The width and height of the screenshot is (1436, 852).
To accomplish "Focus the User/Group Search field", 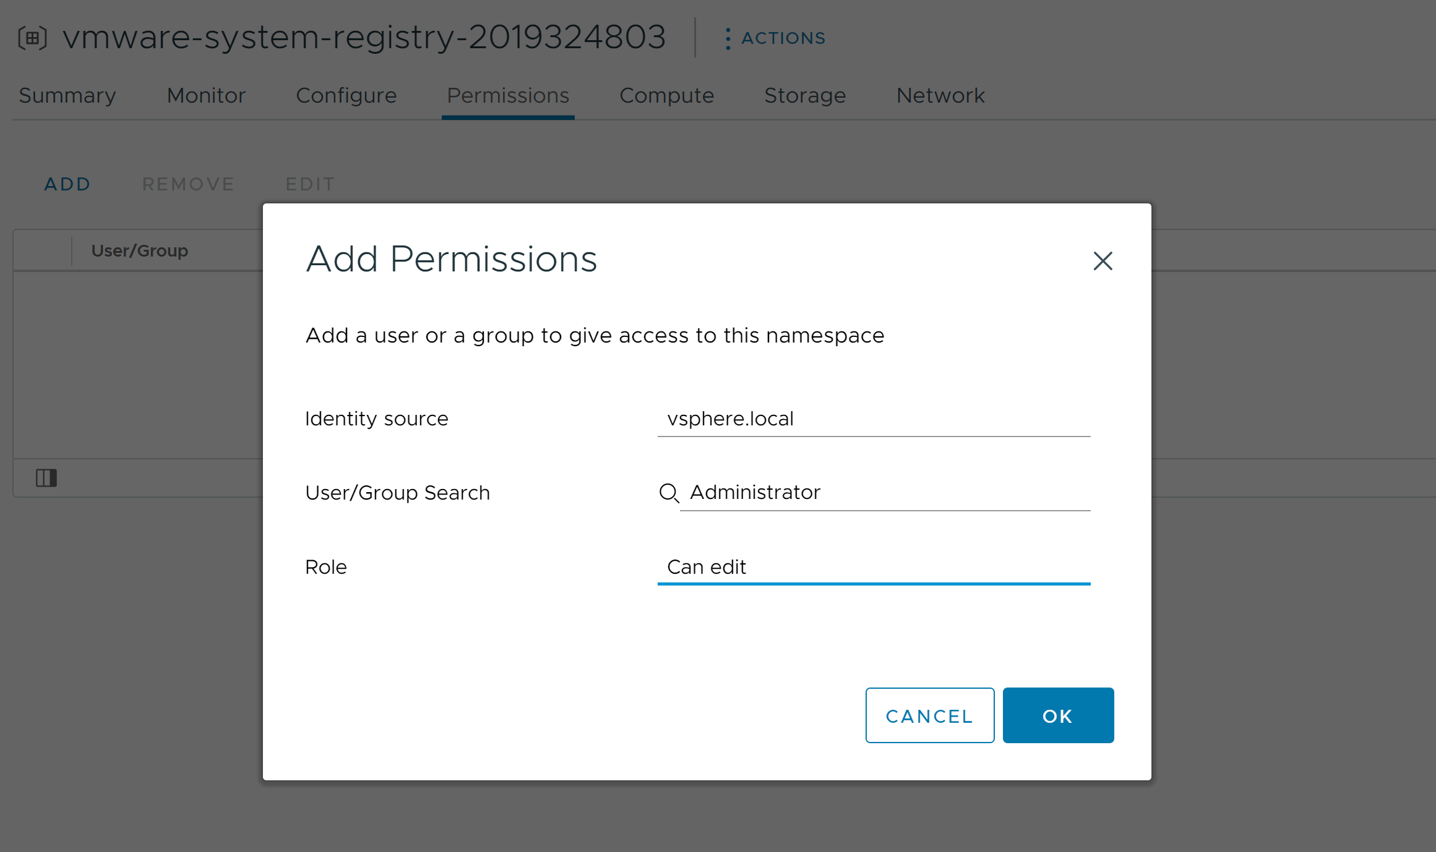I will pos(885,493).
